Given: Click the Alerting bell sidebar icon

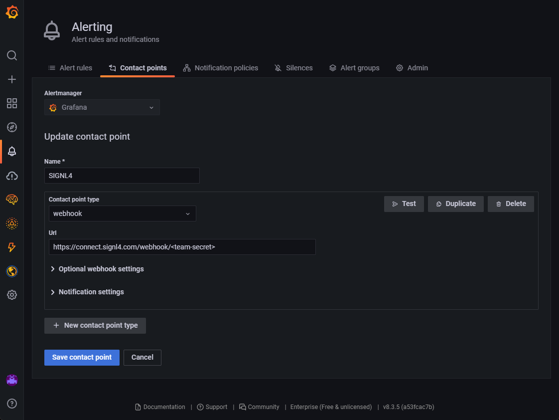Looking at the screenshot, I should tap(12, 151).
